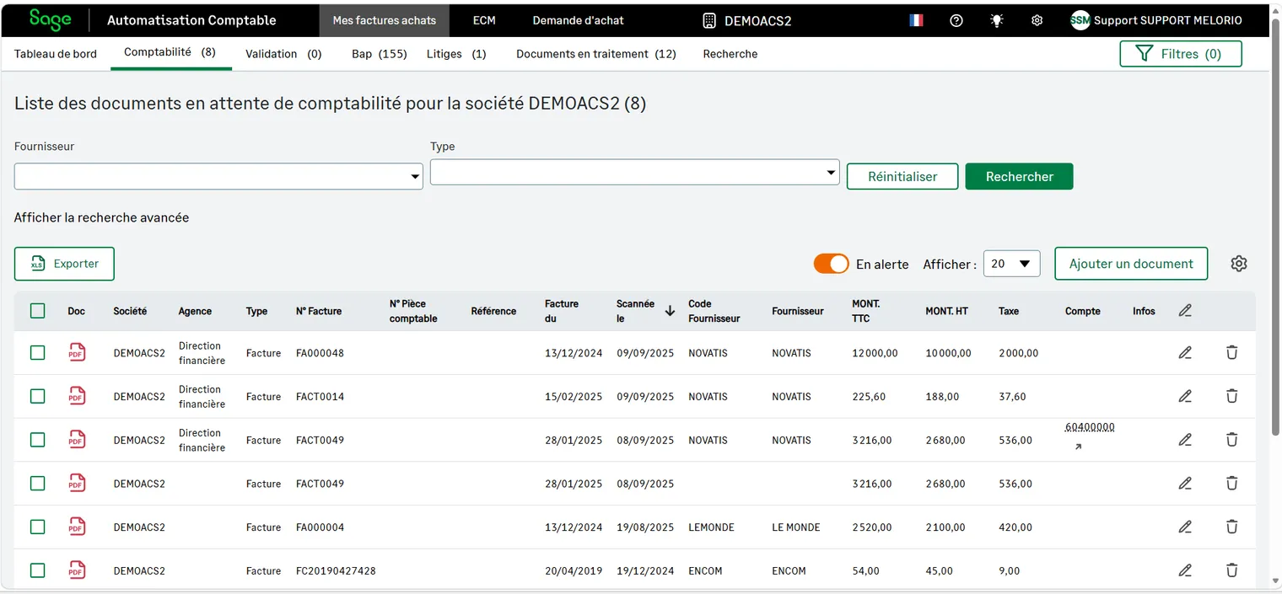Select Mes factures achats menu
Image resolution: width=1282 pixels, height=594 pixels.
385,20
